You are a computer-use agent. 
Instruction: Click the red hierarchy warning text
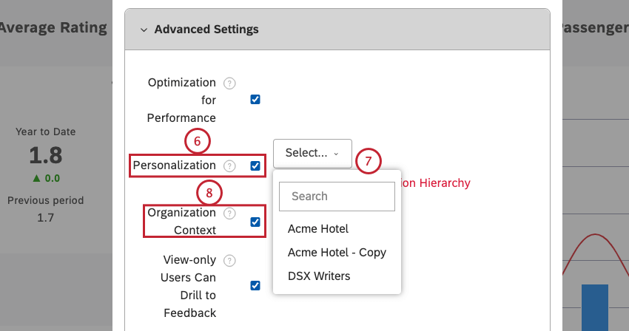pyautogui.click(x=436, y=183)
